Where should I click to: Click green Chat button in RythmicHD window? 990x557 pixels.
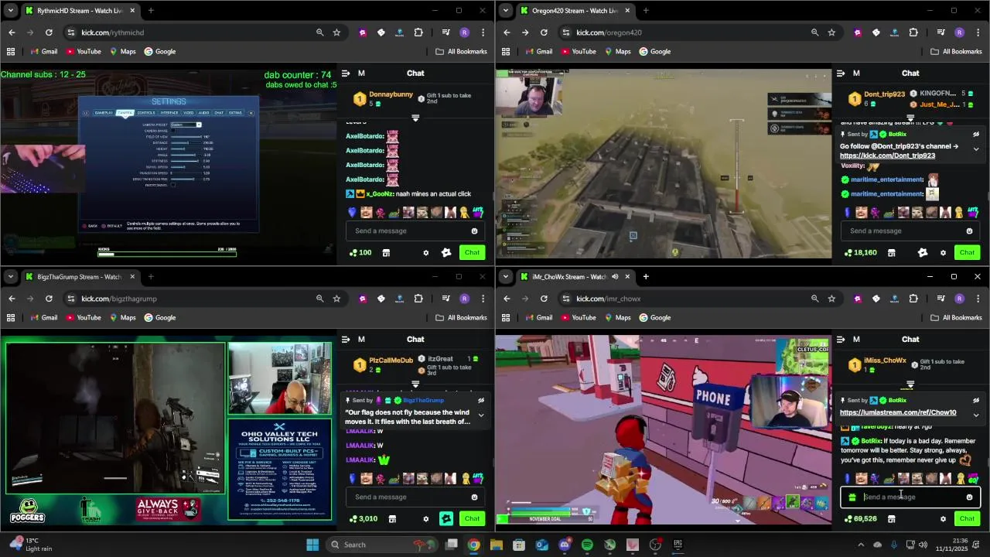click(472, 252)
